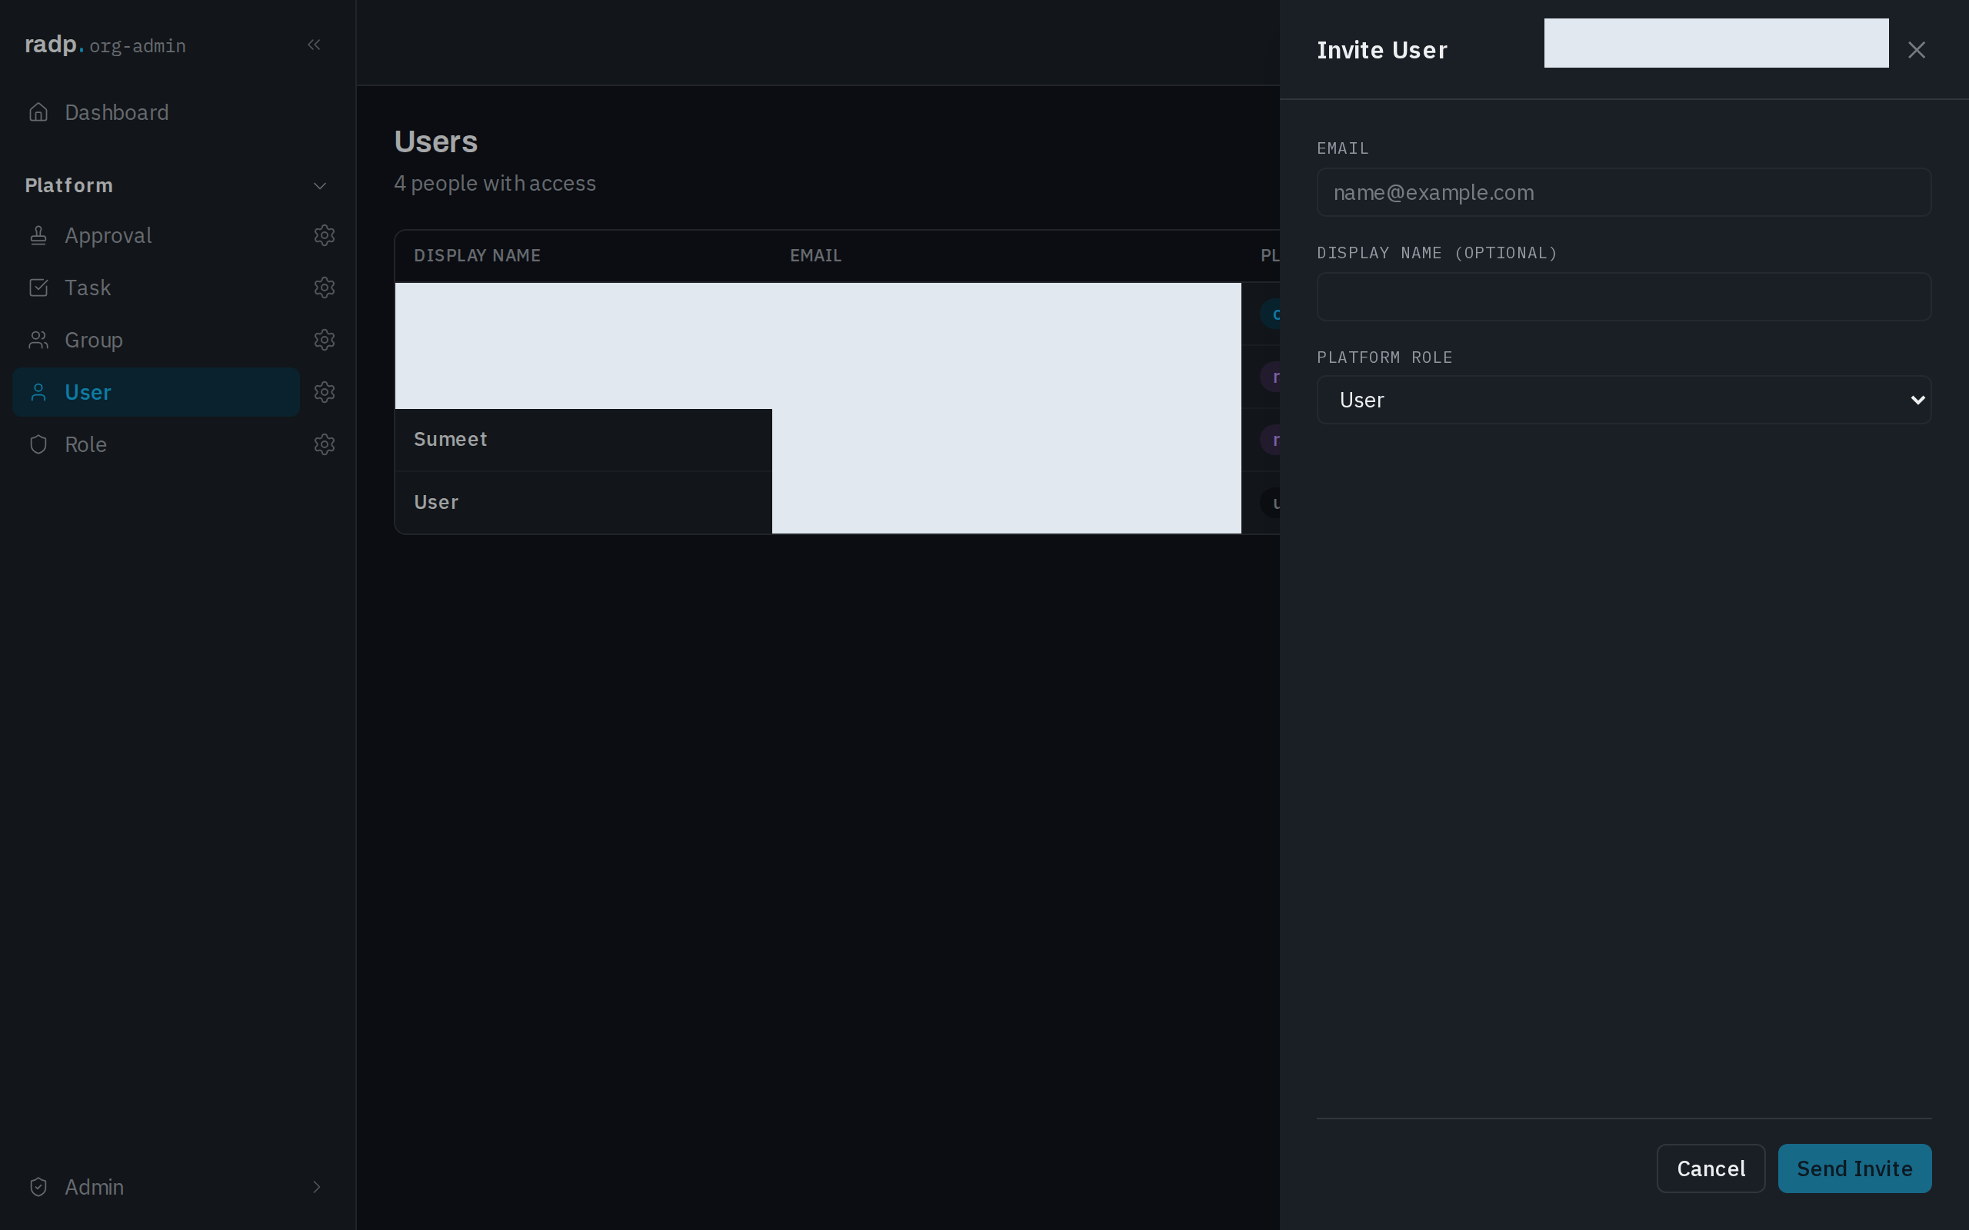The width and height of the screenshot is (1969, 1230).
Task: Click the Group people icon
Action: 38,340
